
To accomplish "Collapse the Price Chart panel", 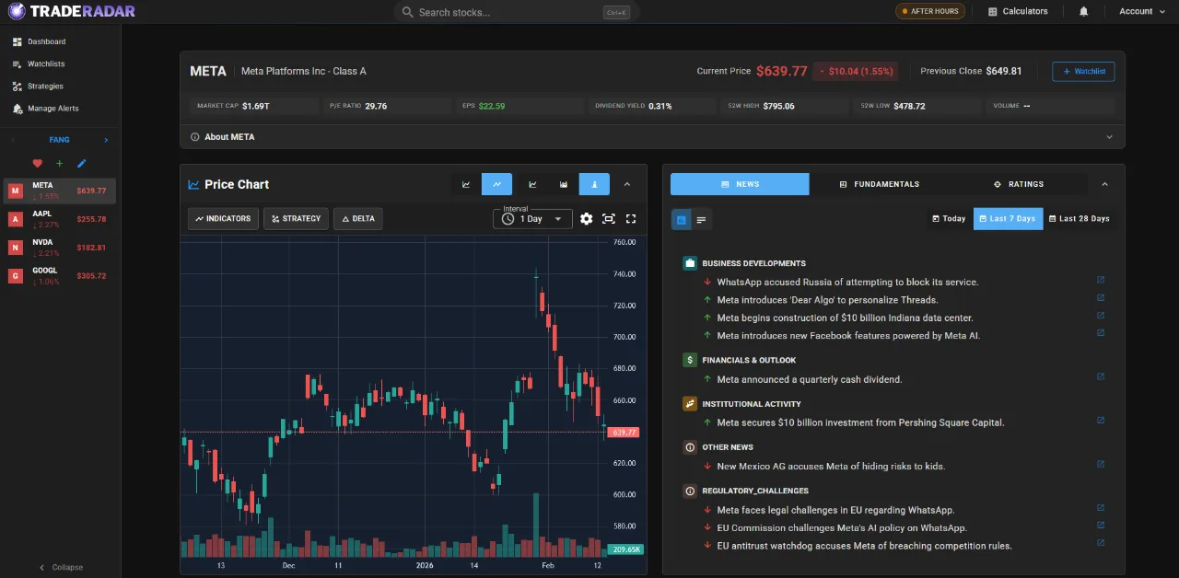I will 627,184.
